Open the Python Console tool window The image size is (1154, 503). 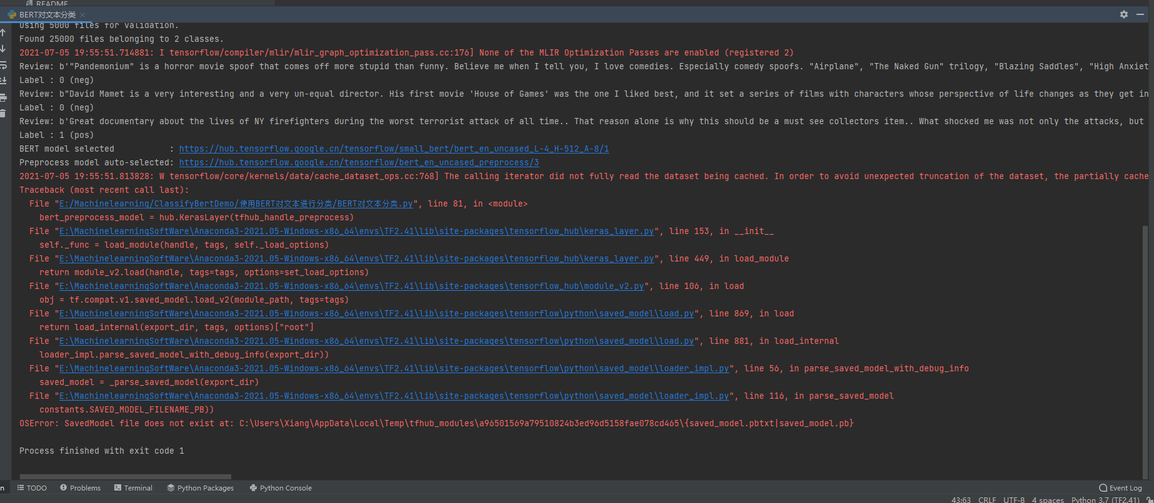281,488
